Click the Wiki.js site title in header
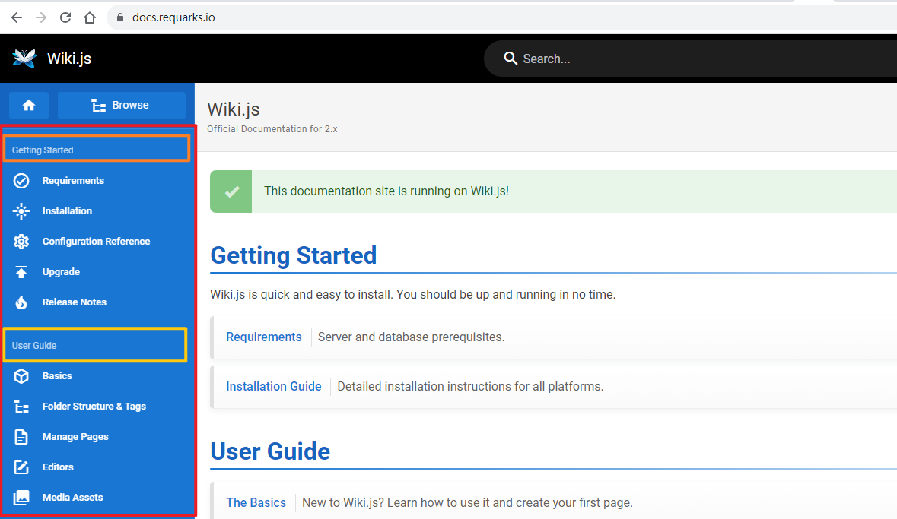This screenshot has height=519, width=897. click(69, 59)
